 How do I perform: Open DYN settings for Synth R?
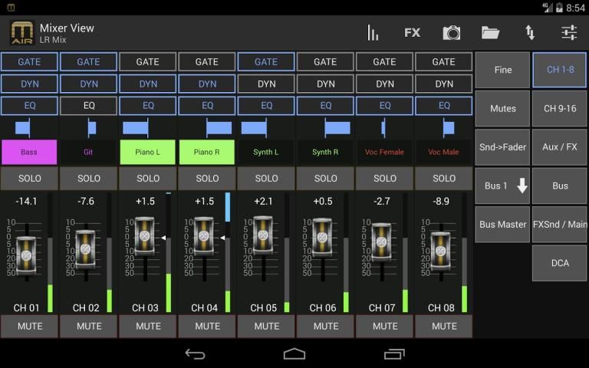[325, 84]
